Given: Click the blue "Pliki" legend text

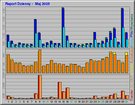Looking at the screenshot, I should click(x=132, y=34).
